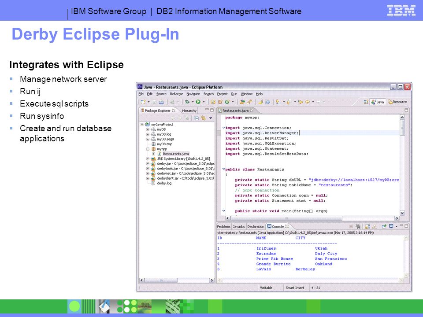
Task: Click the Print toolbar icon
Action: coord(161,102)
